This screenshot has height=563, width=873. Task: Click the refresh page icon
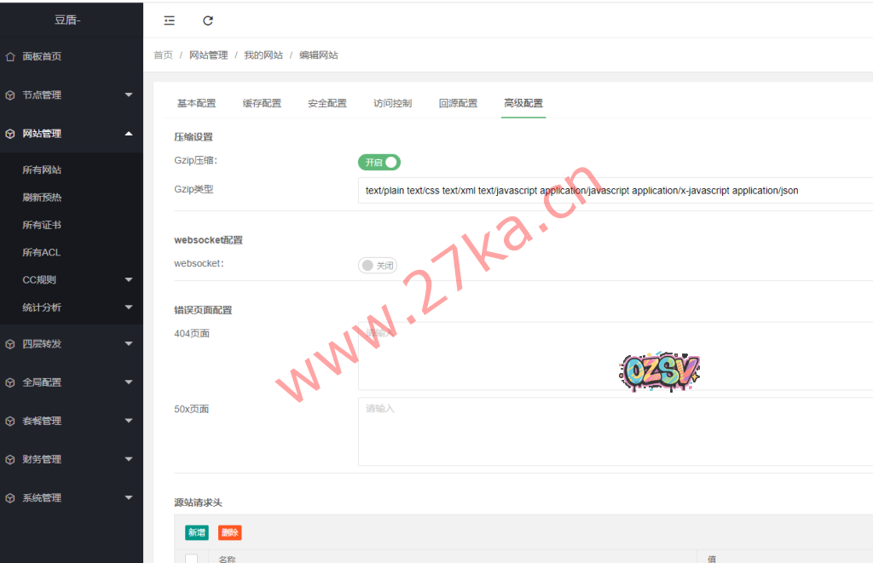[x=208, y=20]
